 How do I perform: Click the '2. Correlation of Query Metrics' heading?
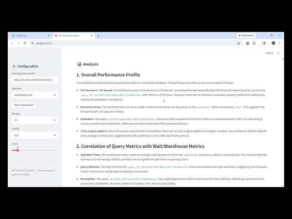tap(140, 146)
